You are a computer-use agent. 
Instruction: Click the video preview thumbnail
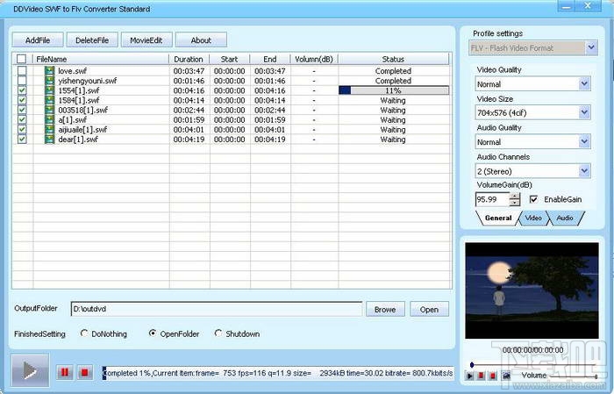532,290
